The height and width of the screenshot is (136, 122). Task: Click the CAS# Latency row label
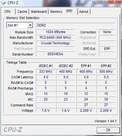pos(22,77)
